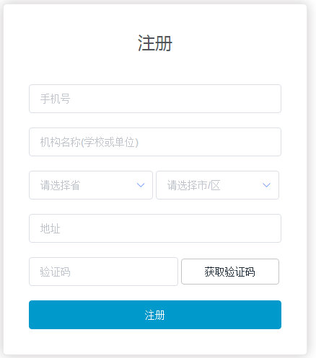Request an SMS code with 获取验证码

pyautogui.click(x=230, y=272)
